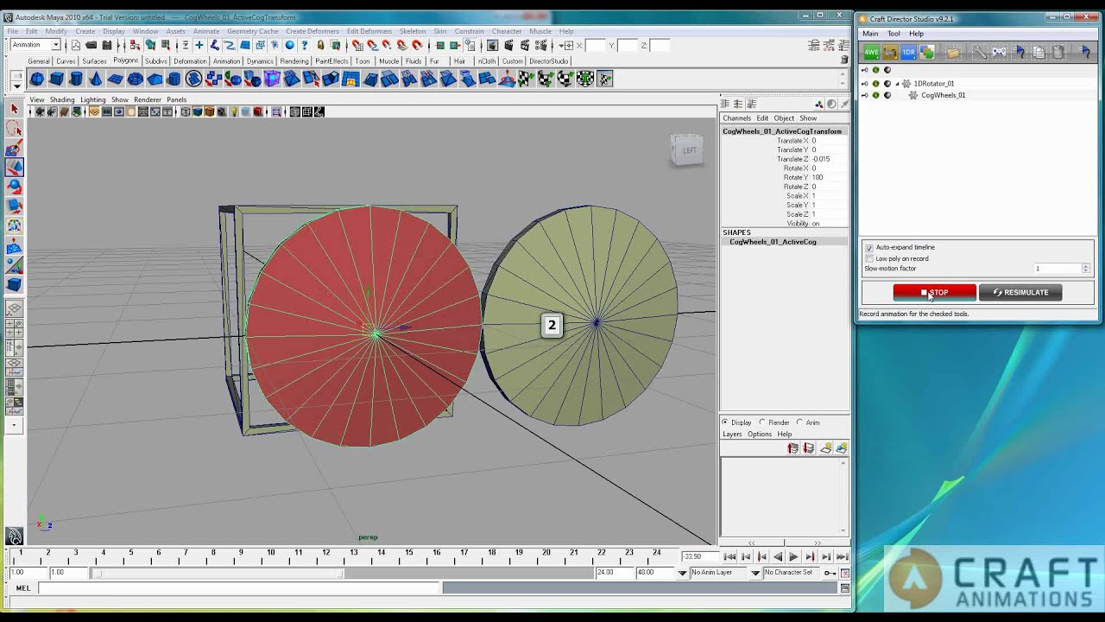This screenshot has height=622, width=1105.
Task: Open the Skeleton menu
Action: [412, 31]
